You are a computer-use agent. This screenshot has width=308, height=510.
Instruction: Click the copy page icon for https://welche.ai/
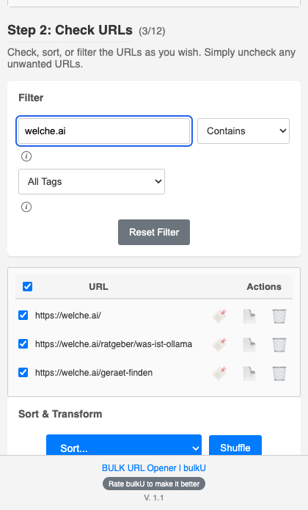[x=249, y=316]
